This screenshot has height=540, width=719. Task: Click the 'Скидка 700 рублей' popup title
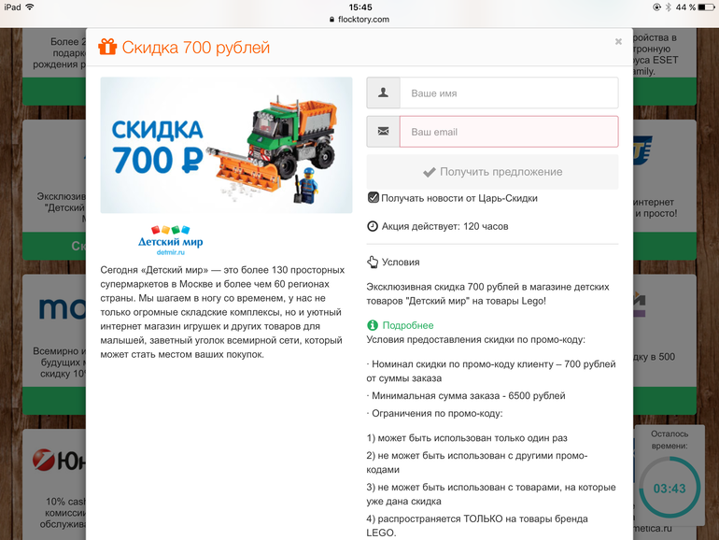tap(196, 48)
